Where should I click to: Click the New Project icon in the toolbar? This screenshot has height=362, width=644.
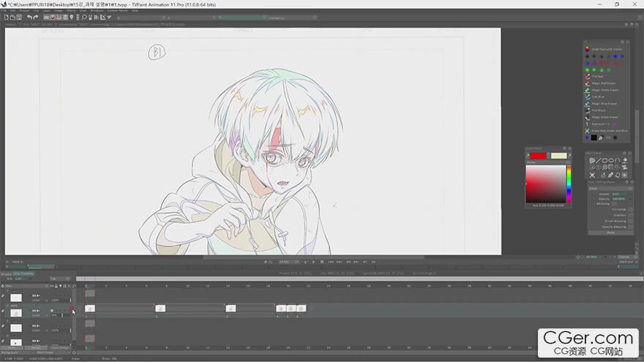[x=6, y=18]
